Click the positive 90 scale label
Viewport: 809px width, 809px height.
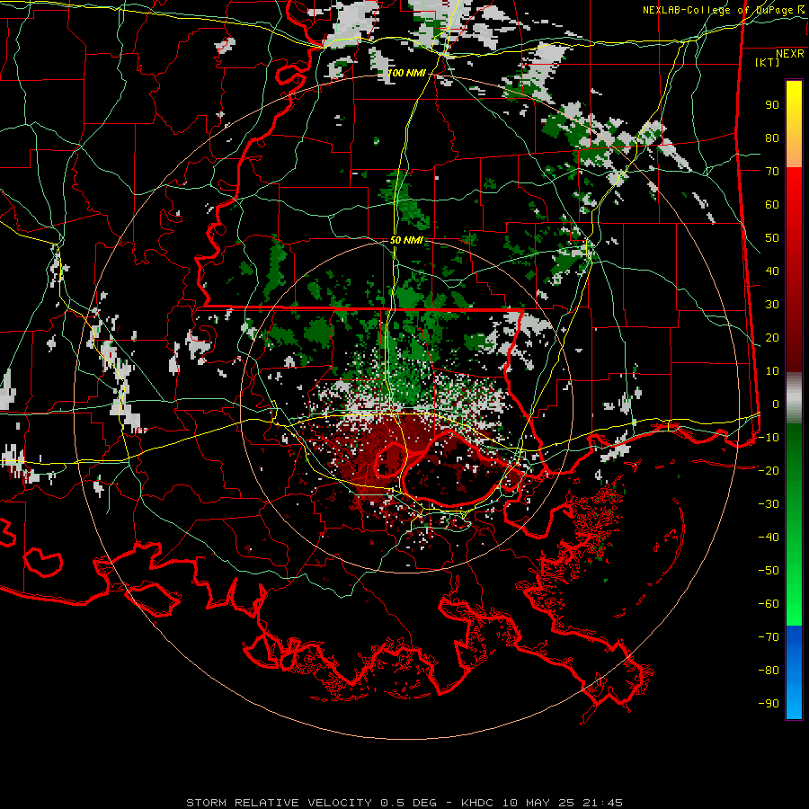point(772,105)
